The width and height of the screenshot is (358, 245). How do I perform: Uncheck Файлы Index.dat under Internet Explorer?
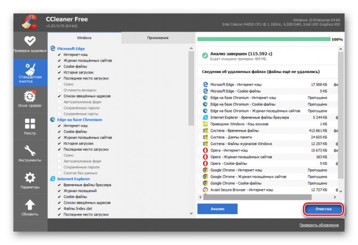tap(59, 209)
